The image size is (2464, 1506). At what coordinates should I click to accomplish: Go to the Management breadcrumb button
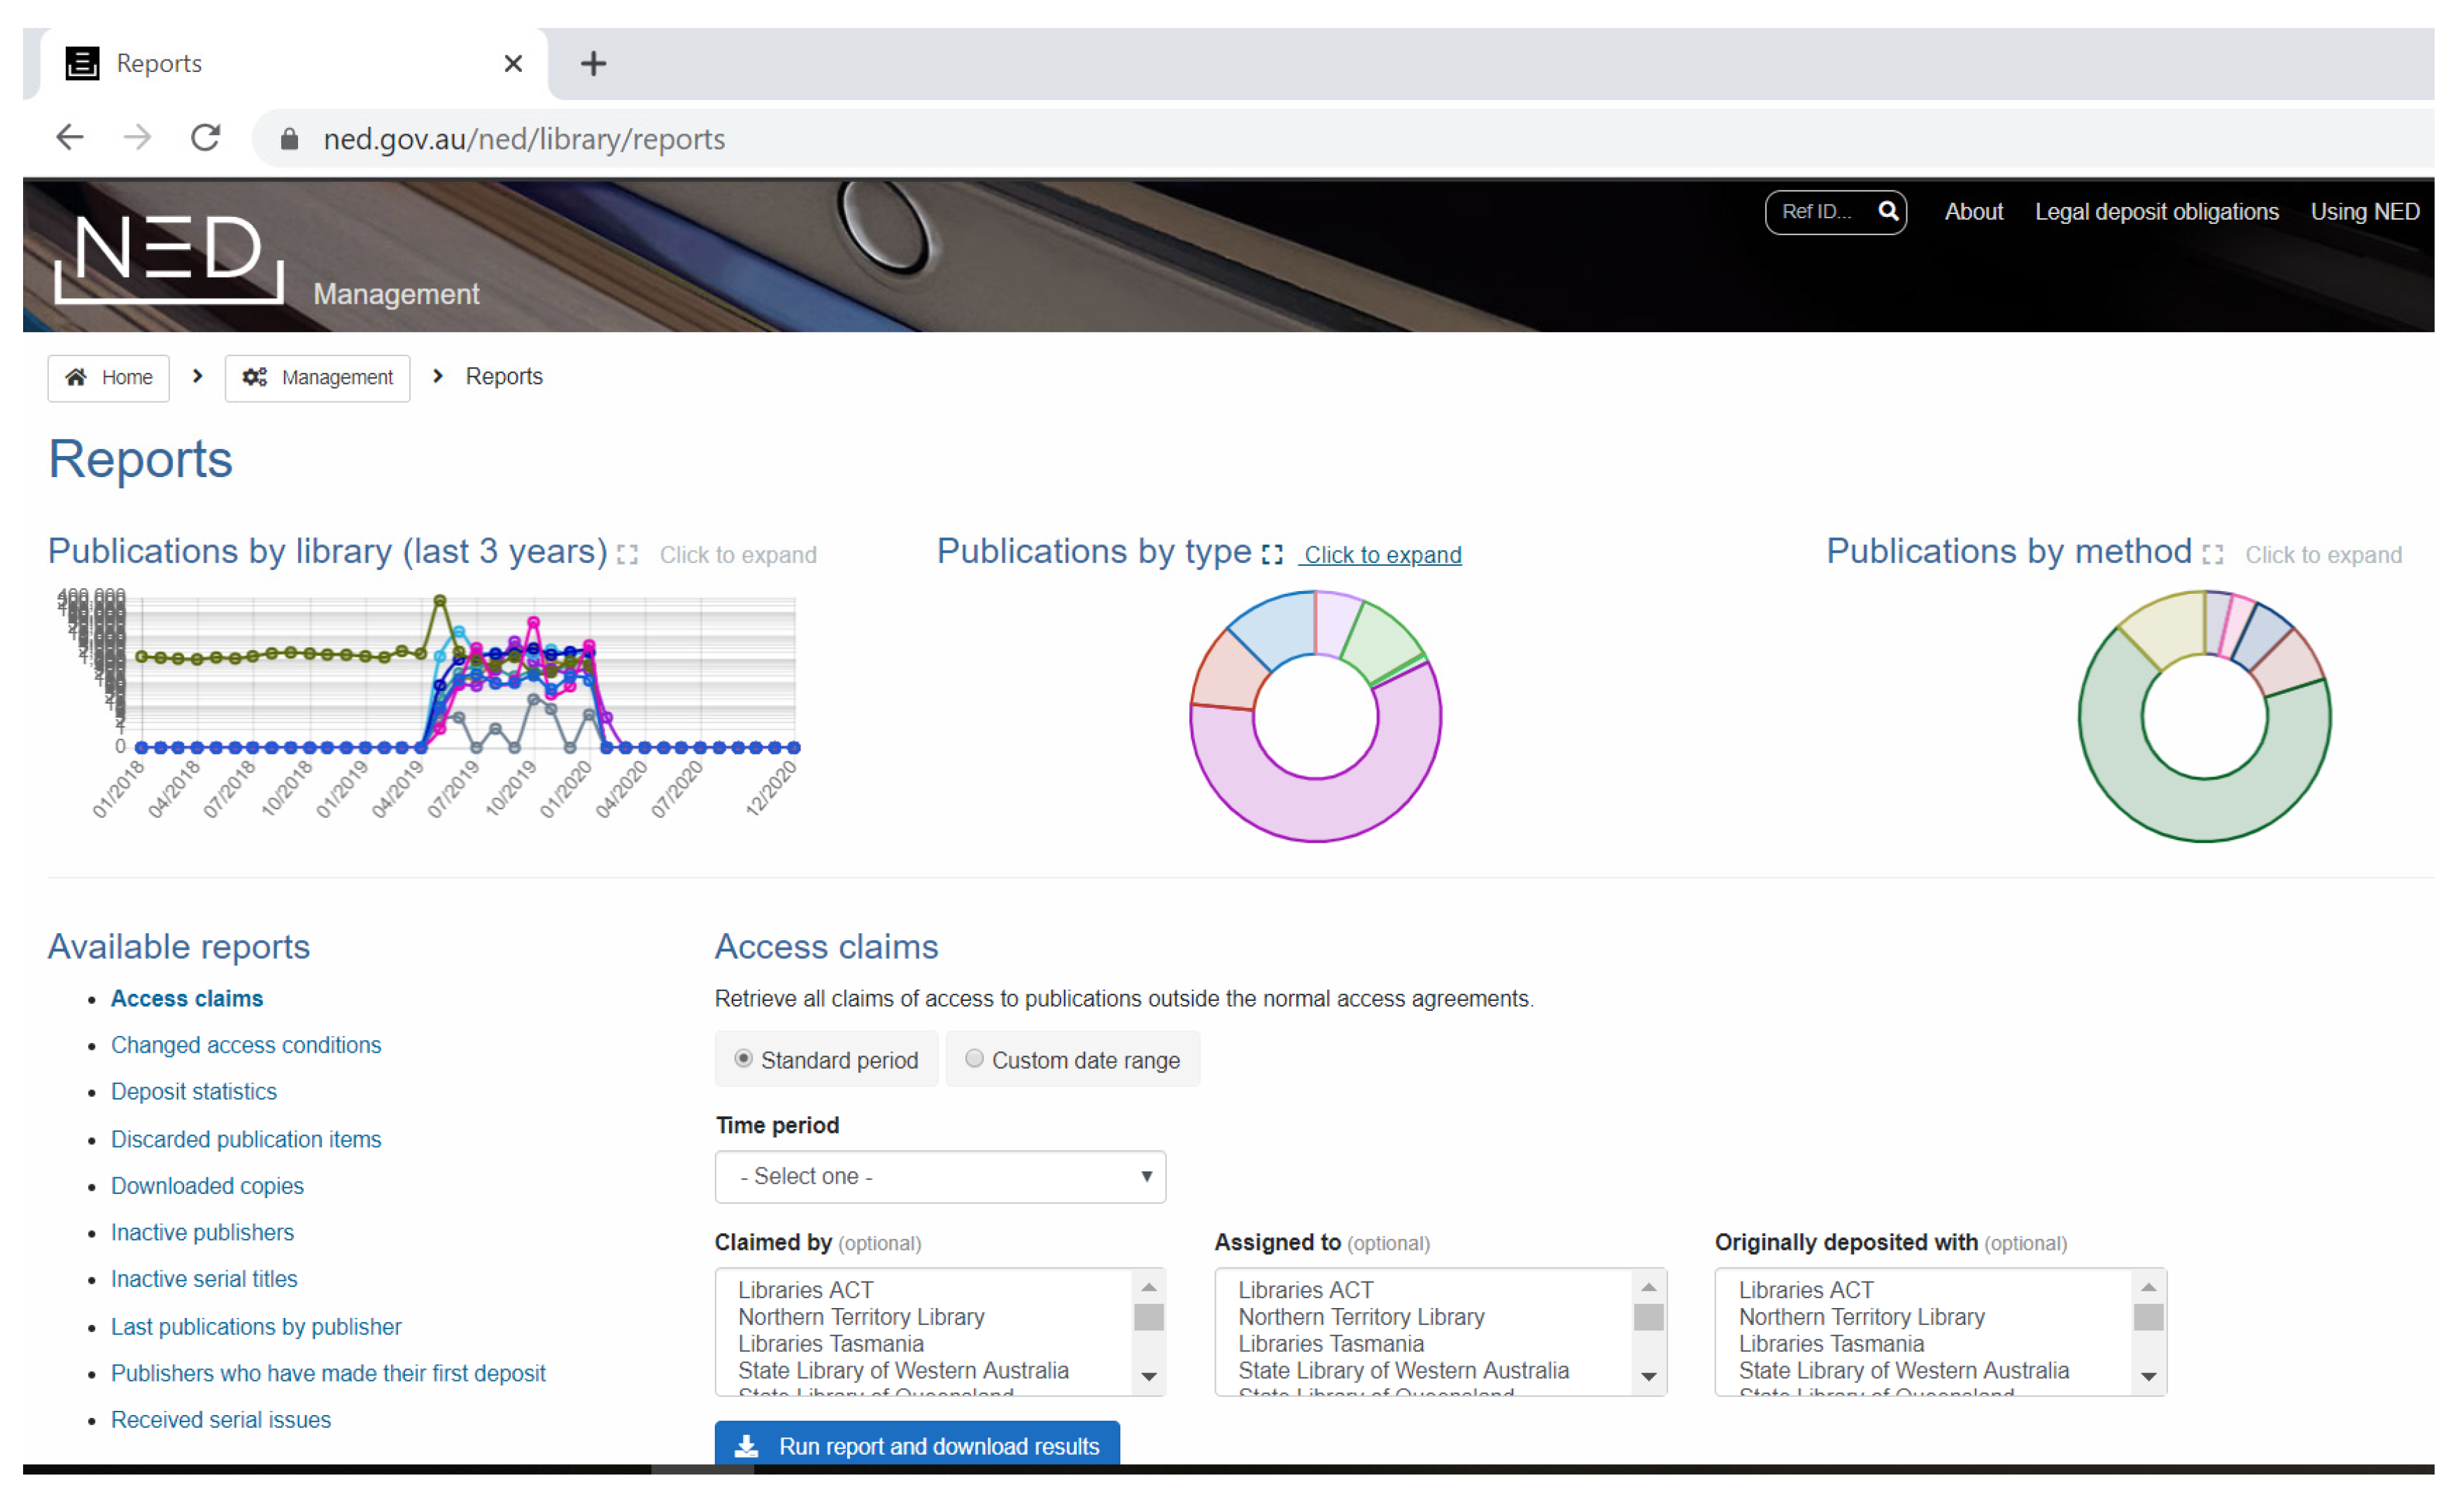pos(317,377)
